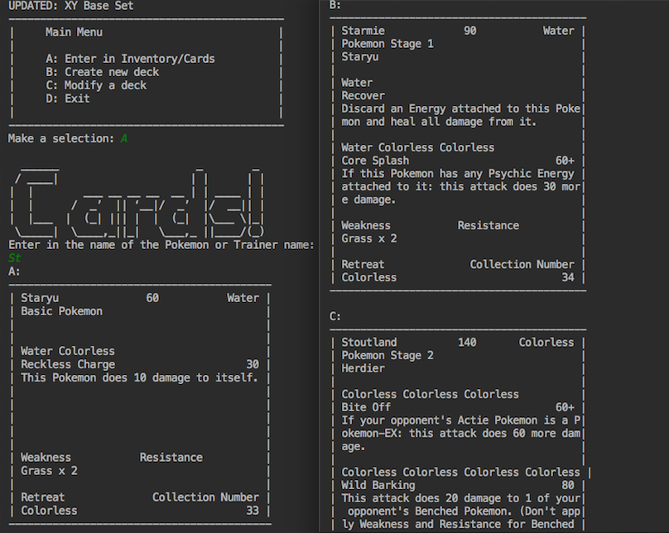Viewport: 669px width, 533px height.
Task: Click damage value '30' for Reckless Charge
Action: pos(253,364)
